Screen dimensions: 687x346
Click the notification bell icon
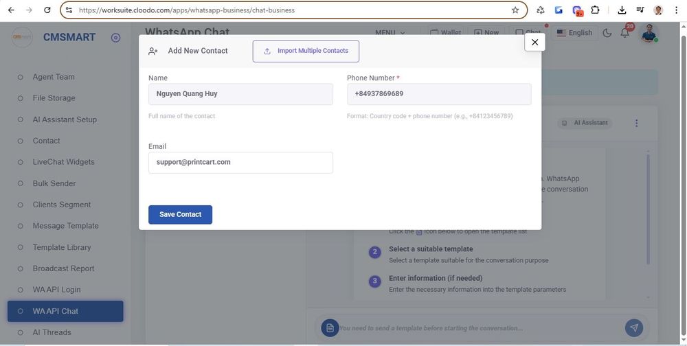[624, 33]
